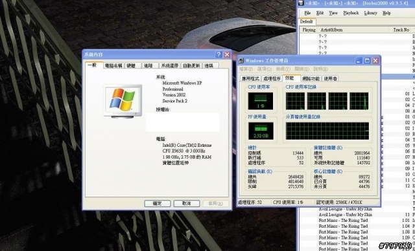Click the Playing column header in foobar2000

tap(309, 30)
